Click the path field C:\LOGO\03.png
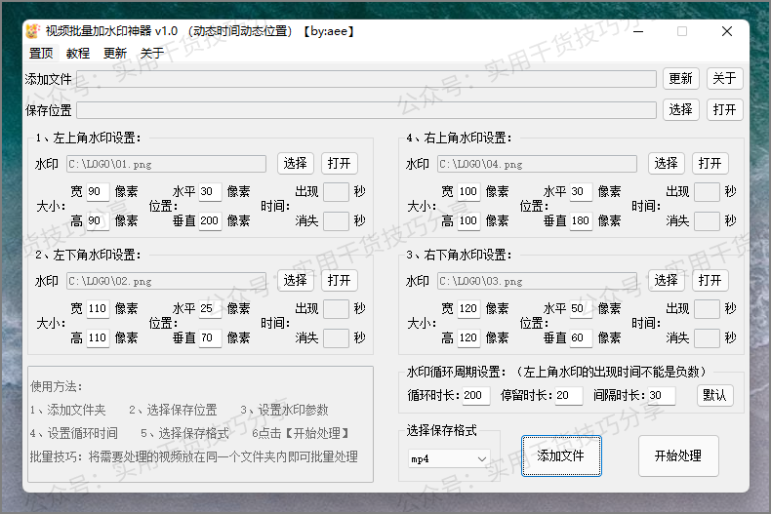This screenshot has width=771, height=514. click(x=537, y=281)
